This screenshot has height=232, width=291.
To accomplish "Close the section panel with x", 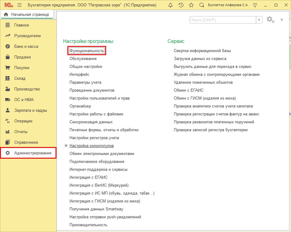I will (282, 20).
